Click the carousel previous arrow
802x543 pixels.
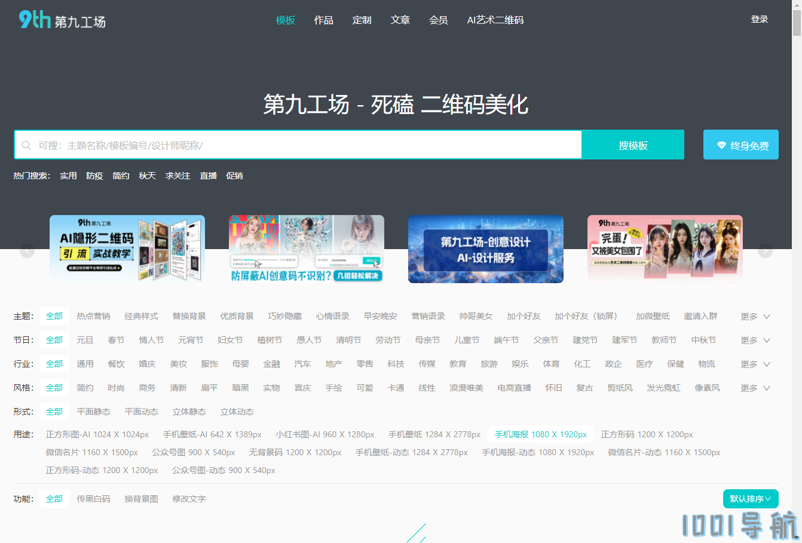point(27,251)
